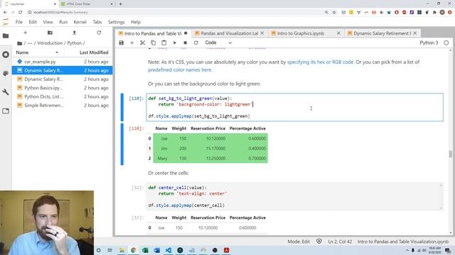Viewport: 455px width, 255px height.
Task: Open the Run menu
Action: (x=63, y=22)
